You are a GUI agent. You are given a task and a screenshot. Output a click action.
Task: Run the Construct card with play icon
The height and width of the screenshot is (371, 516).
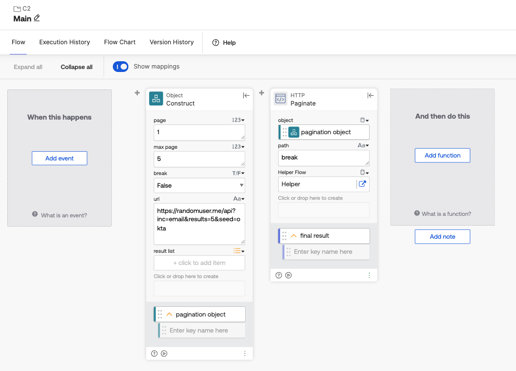[164, 353]
